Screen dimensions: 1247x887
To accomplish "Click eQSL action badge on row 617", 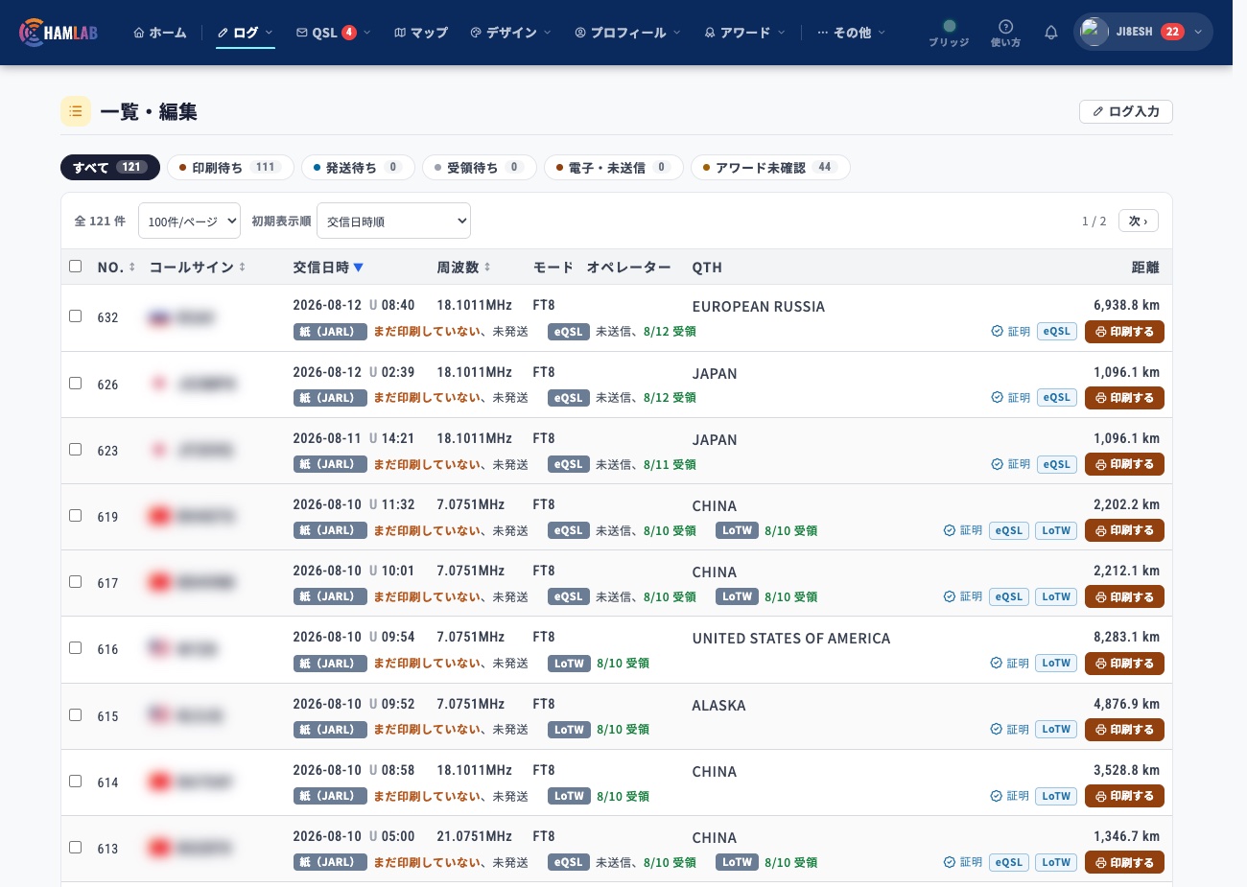I will 1009,596.
